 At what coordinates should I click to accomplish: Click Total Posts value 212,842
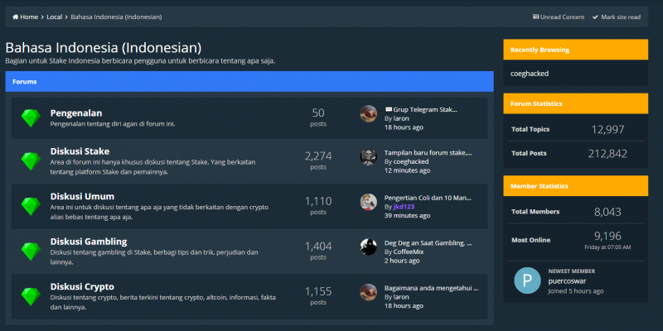pos(607,154)
